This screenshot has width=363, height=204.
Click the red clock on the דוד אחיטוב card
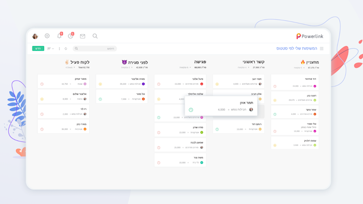point(275,86)
